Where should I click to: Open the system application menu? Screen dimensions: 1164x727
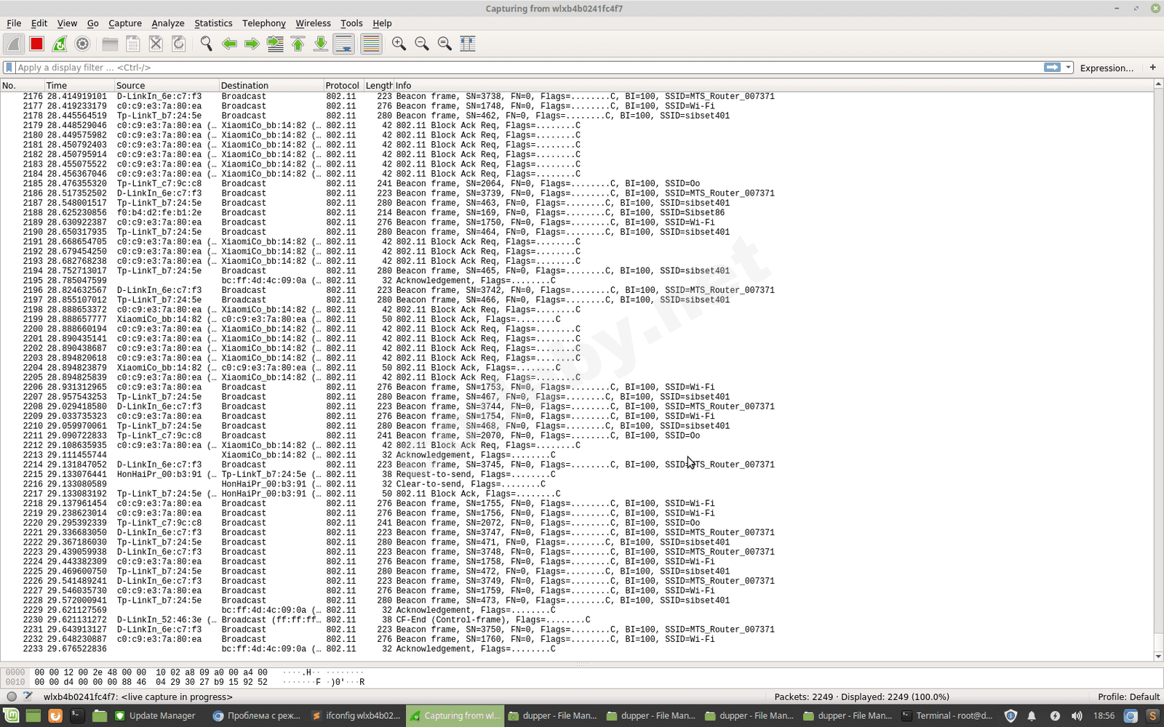[12, 716]
